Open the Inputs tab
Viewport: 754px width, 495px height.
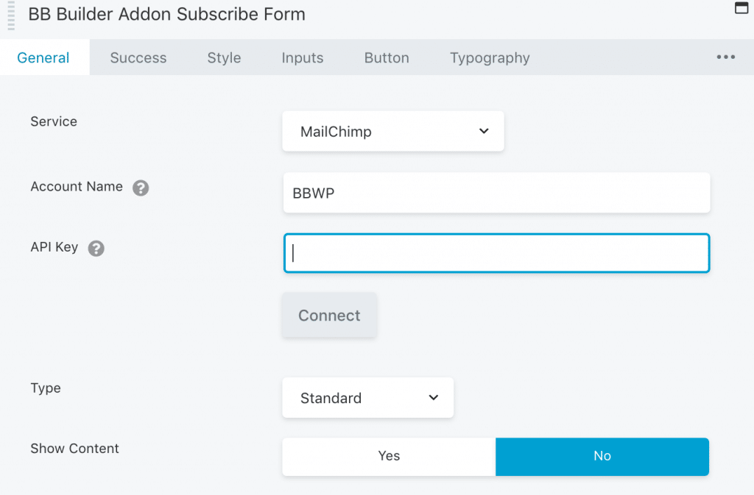[303, 57]
